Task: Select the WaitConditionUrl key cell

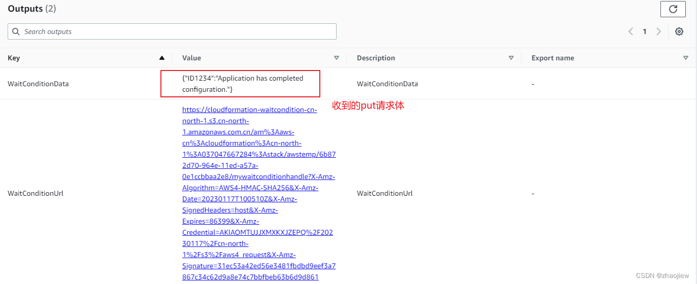Action: click(36, 193)
